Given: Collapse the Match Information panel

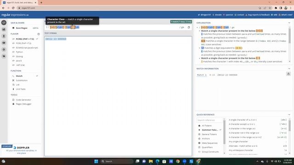Looking at the screenshot, I should point(289,69).
